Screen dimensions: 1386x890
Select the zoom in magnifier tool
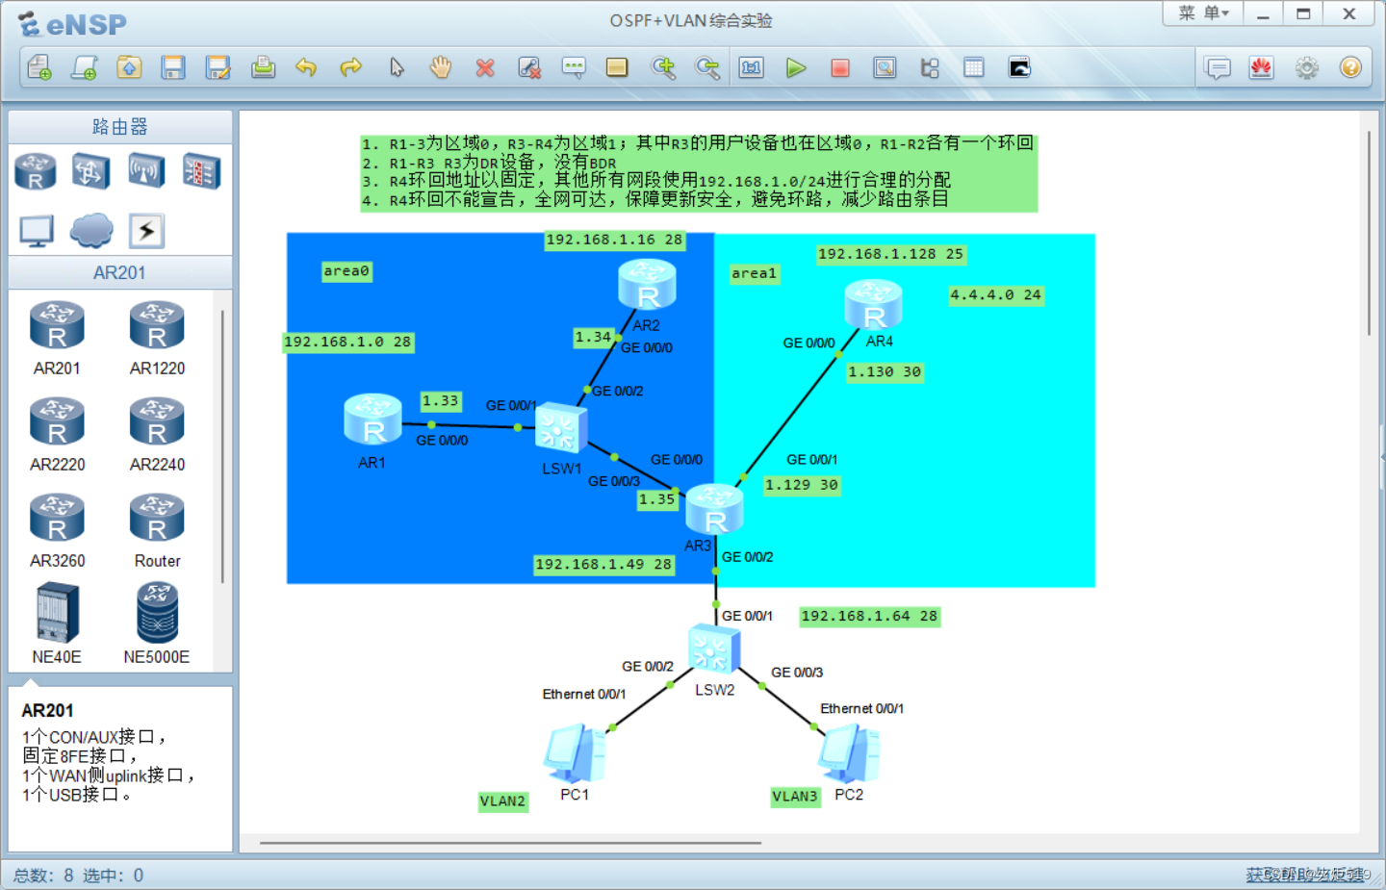664,67
